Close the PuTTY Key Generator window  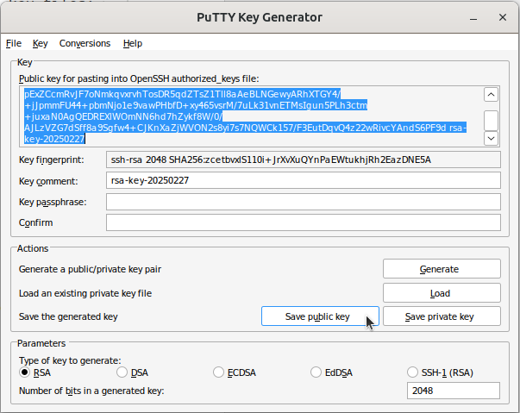coord(503,17)
